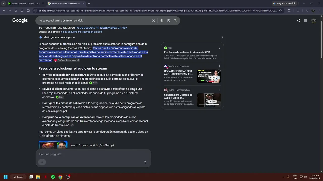Open the 'Problemas de audio en tu stream de KICK' result
The height and width of the screenshot is (181, 323).
tap(187, 52)
